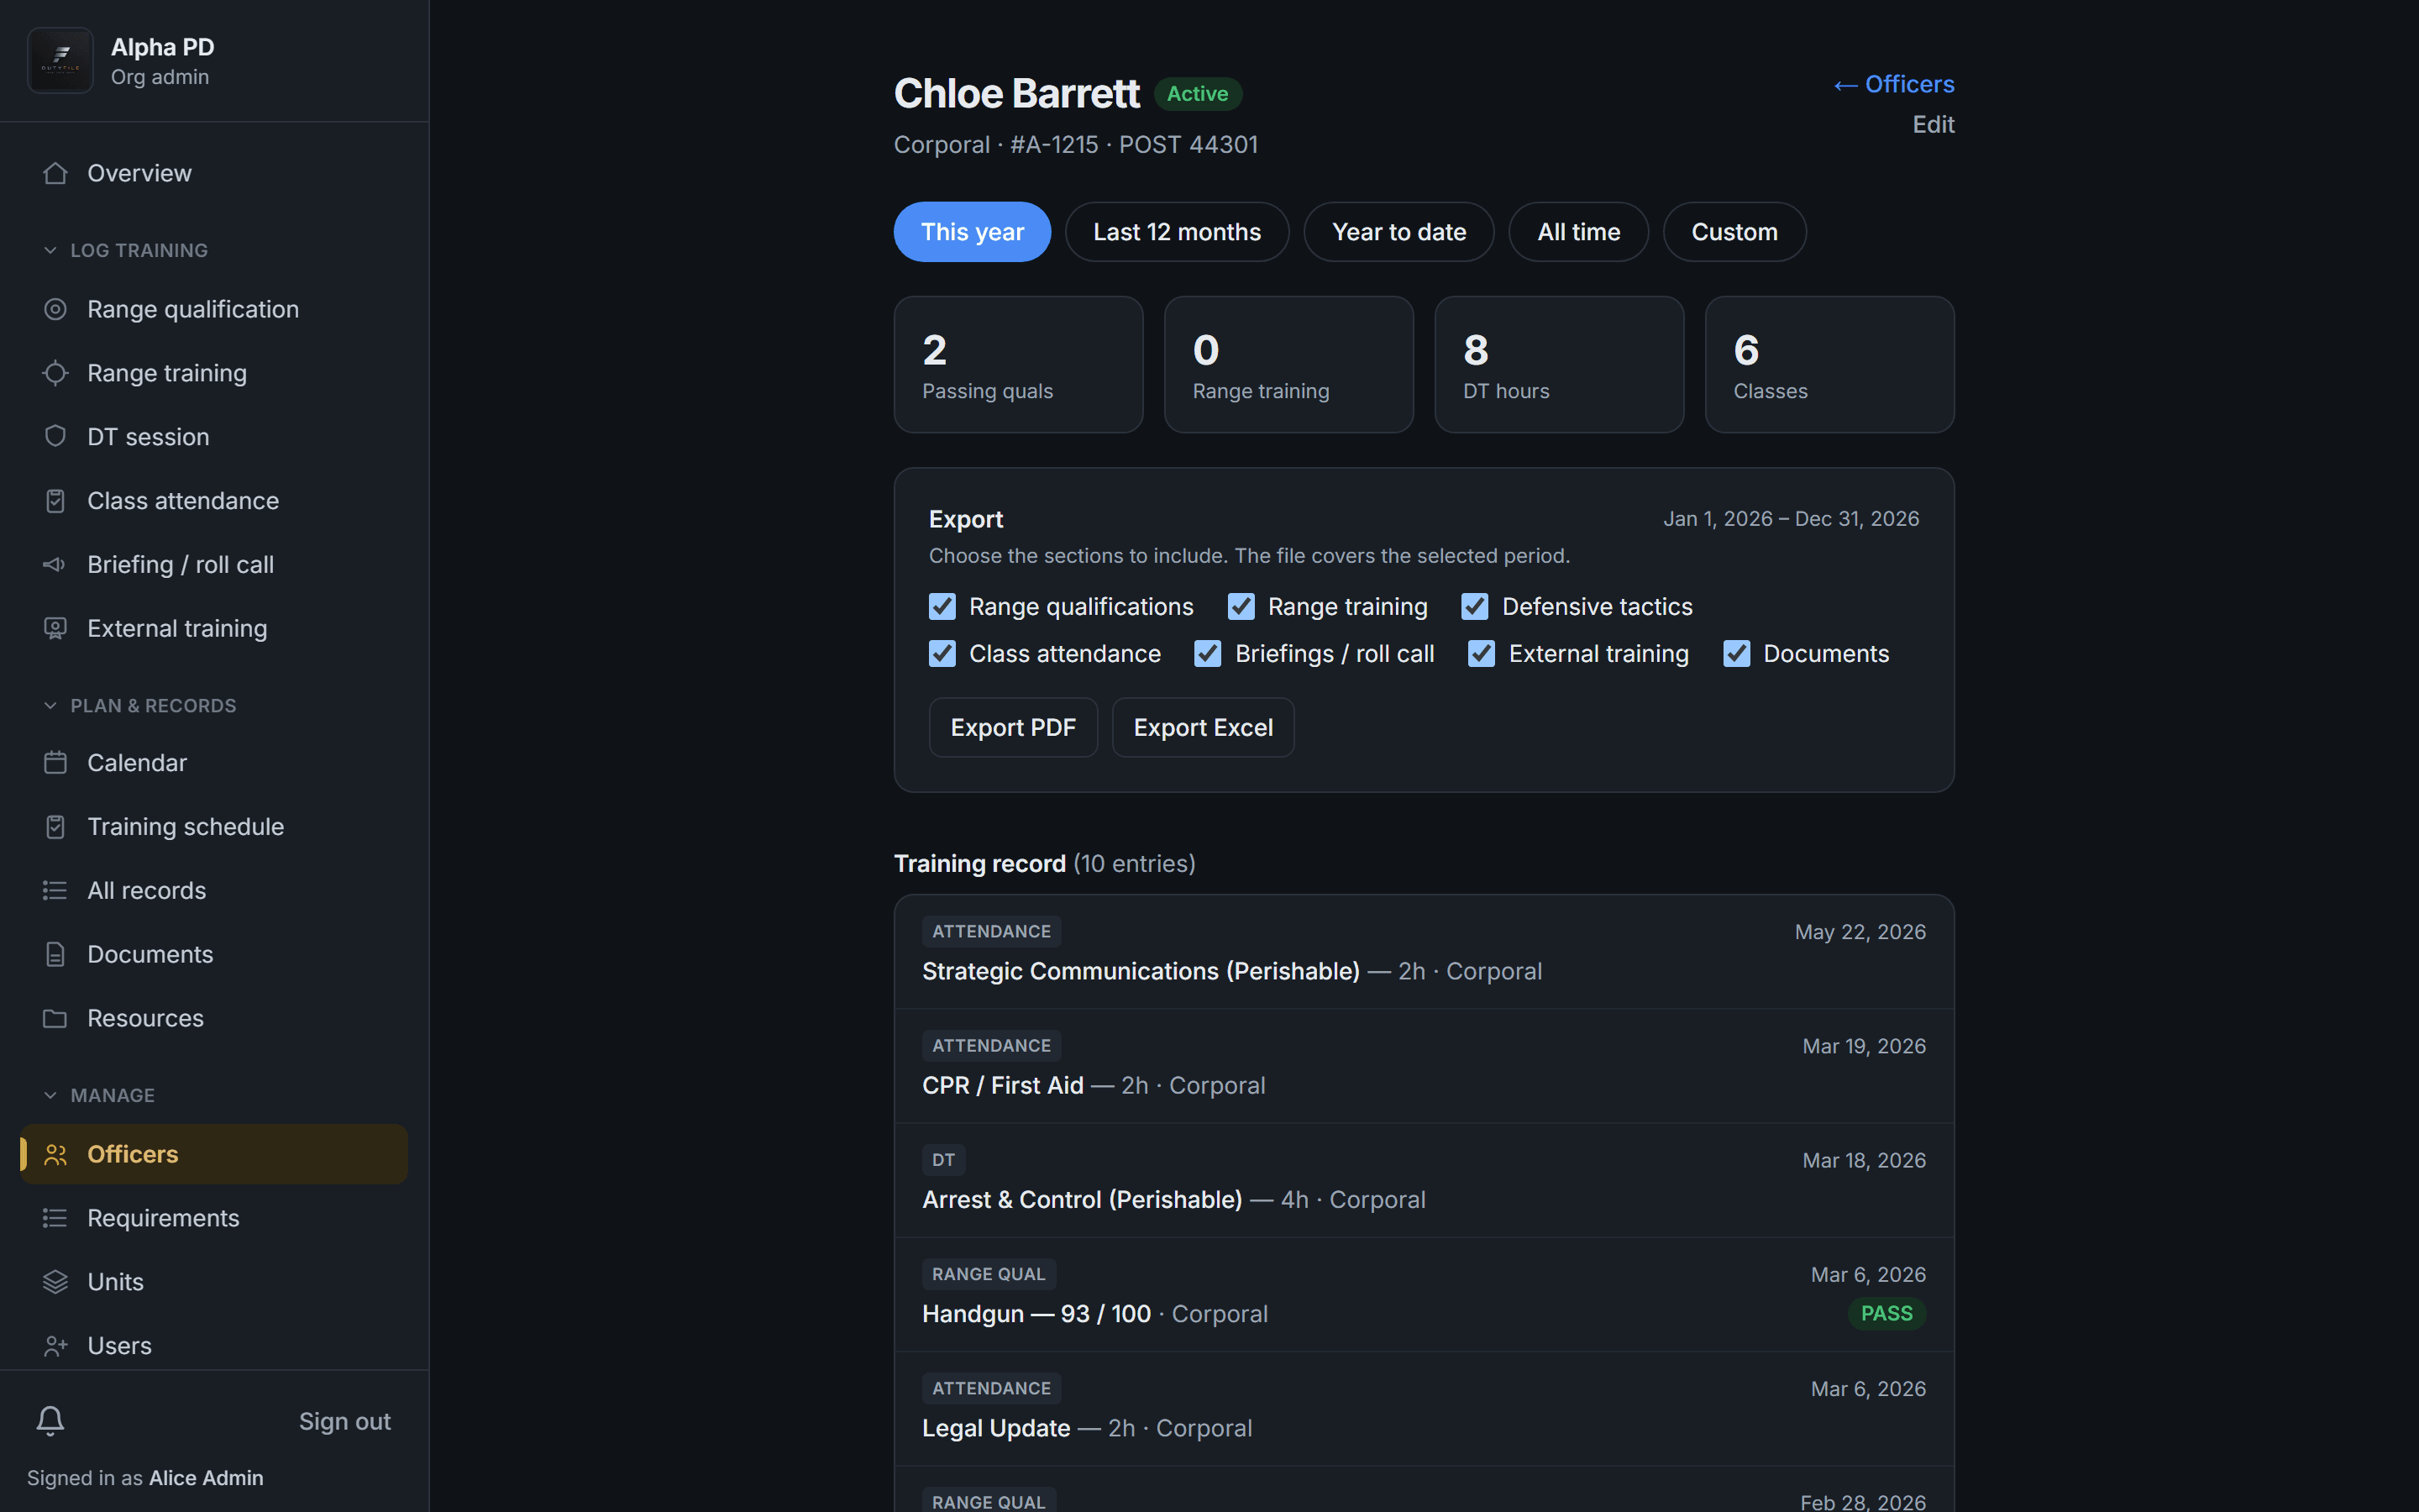Click the Calendar icon in sidebar
The image size is (2419, 1512).
tap(55, 763)
